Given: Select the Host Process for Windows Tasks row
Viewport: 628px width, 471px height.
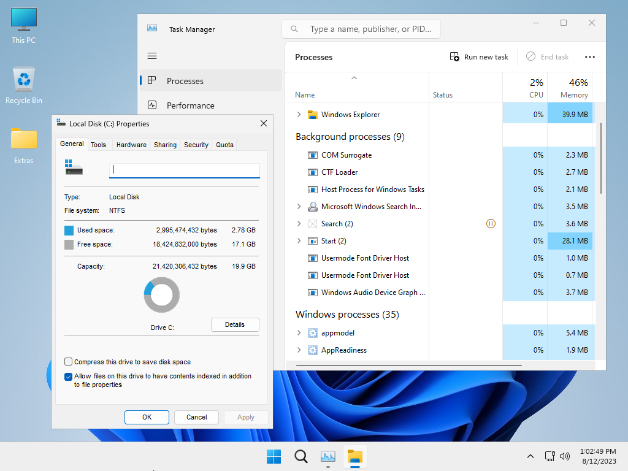Looking at the screenshot, I should tap(440, 190).
